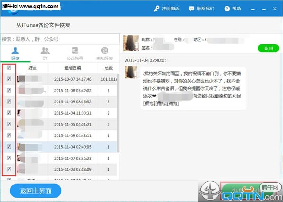Select the date cell 2015-11-03 03:18:09
Image resolution: width=283 pixels, height=202 pixels.
click(x=73, y=169)
